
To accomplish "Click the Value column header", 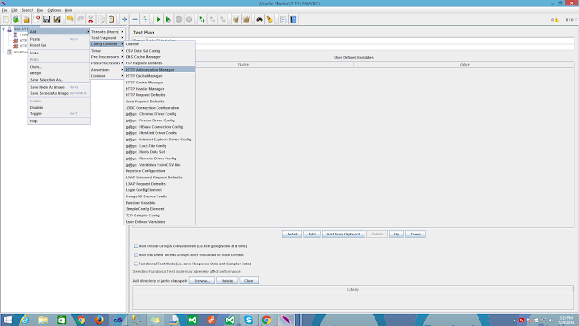I will pos(464,64).
